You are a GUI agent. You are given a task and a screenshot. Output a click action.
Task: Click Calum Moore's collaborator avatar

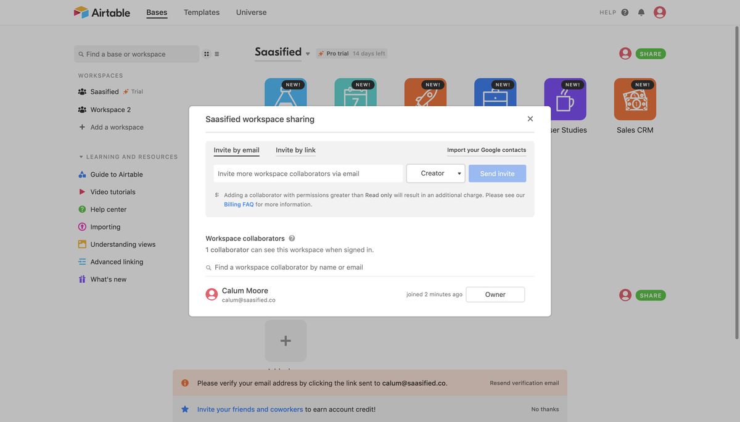[x=212, y=294]
